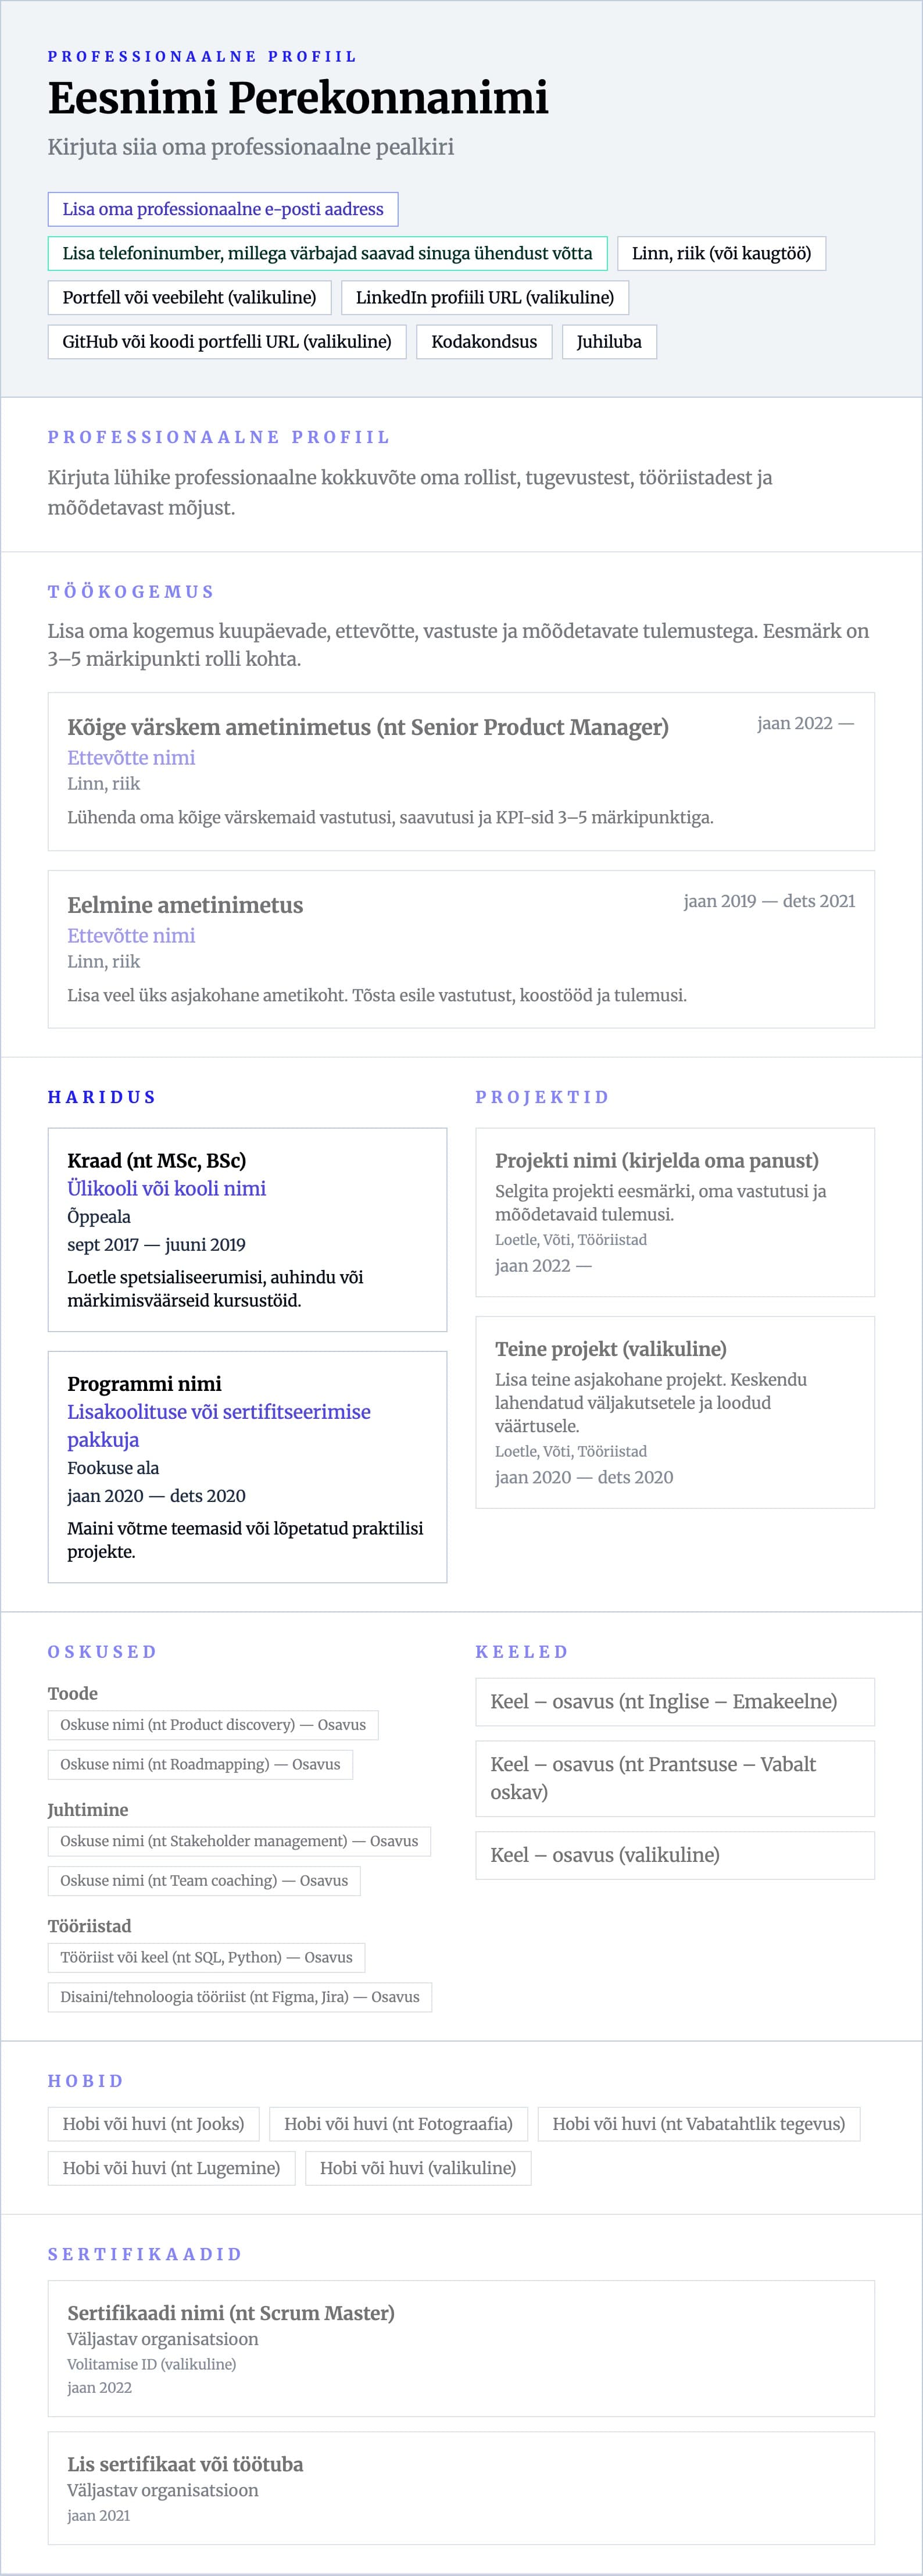This screenshot has height=2576, width=923.
Task: Click the Ülikooli või kooli nimi link
Action: pos(167,1188)
